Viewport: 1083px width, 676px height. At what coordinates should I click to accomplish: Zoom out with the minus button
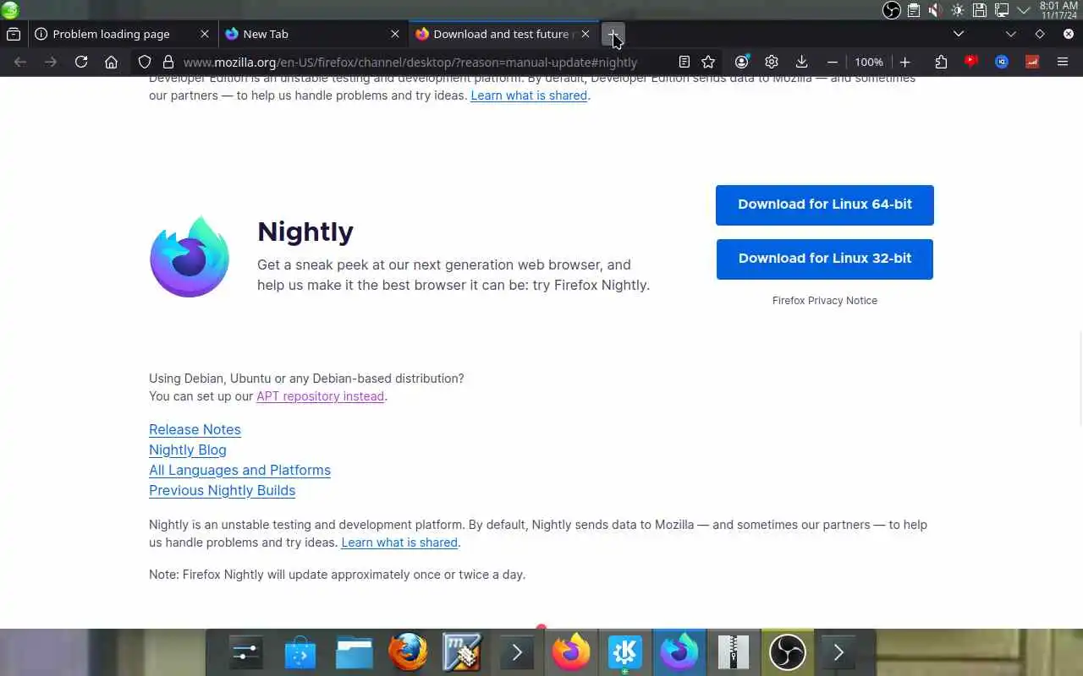[x=833, y=62]
